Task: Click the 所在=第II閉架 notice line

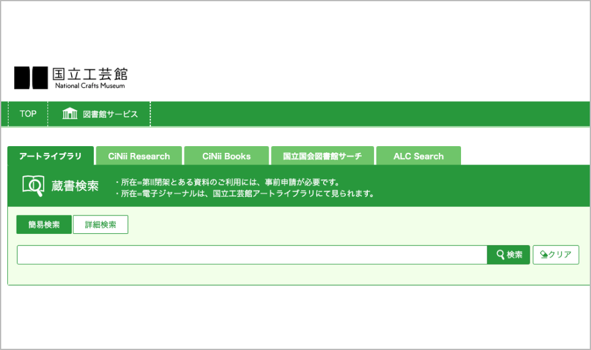Action: click(x=227, y=182)
